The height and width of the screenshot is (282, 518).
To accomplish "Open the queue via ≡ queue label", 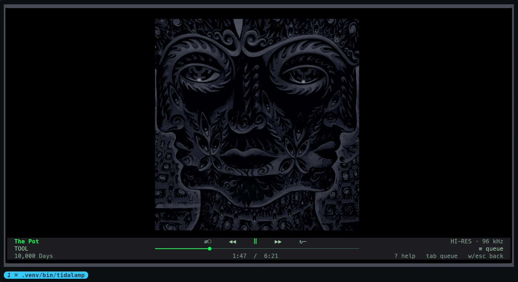I will pos(491,249).
